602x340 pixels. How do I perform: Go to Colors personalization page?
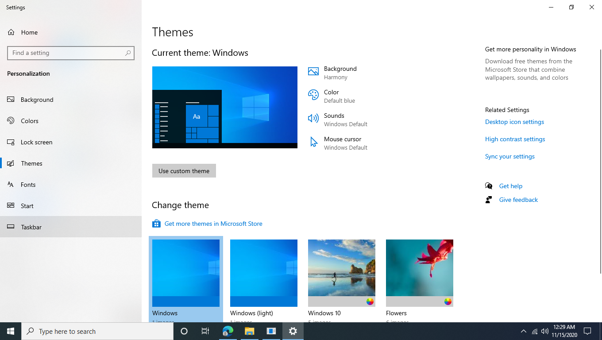(71, 121)
